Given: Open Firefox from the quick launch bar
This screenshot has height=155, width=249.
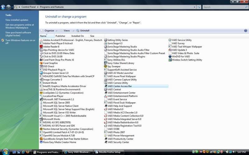Looking at the screenshot, I should tap(28, 152).
